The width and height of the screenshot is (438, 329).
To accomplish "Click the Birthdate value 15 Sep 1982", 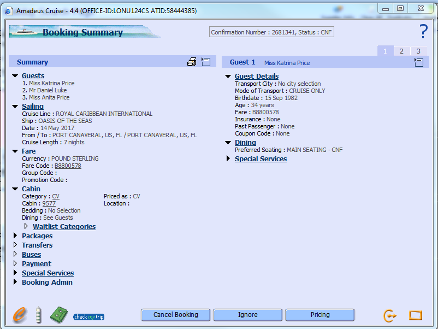I will 281,98.
